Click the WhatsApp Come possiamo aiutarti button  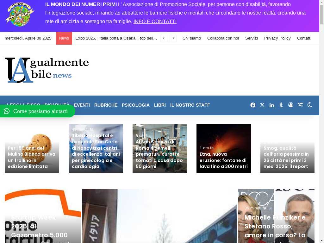(37, 111)
